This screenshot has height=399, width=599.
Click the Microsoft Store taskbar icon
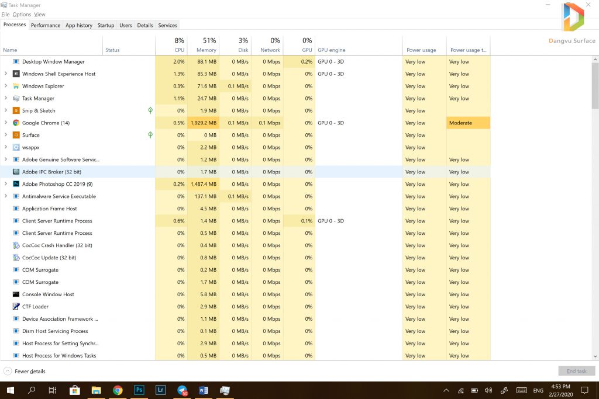click(75, 390)
